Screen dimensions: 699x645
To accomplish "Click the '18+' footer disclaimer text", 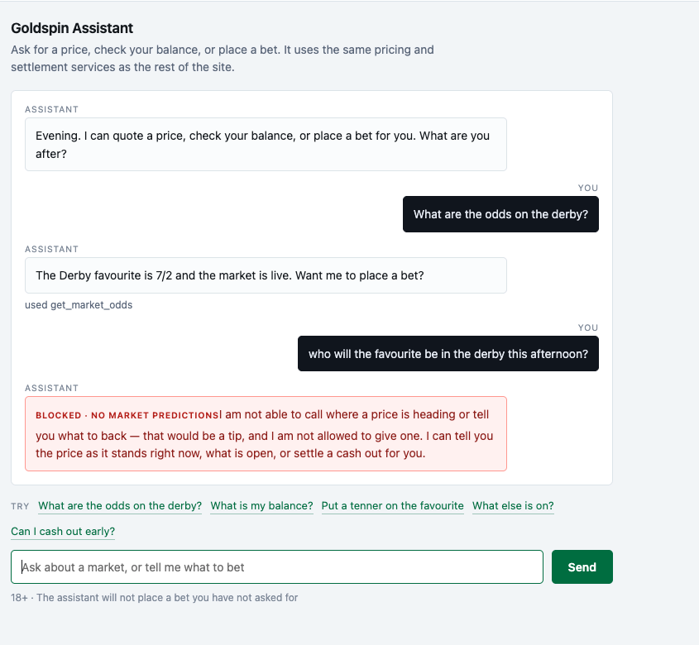I will 154,597.
